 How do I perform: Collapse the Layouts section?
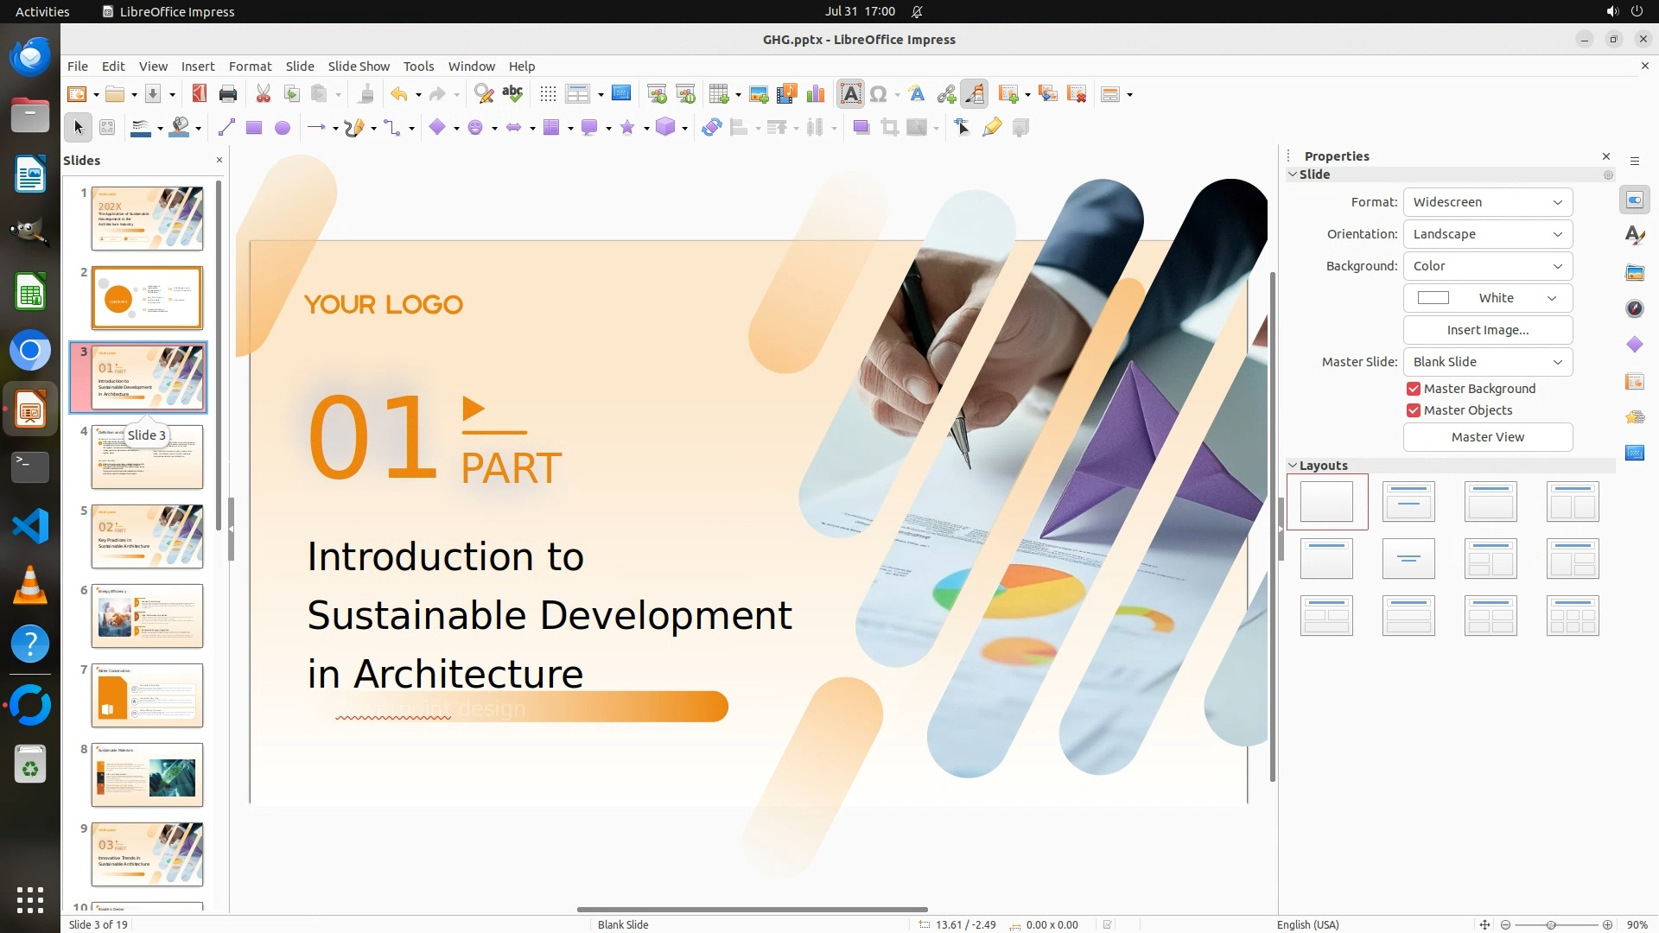tap(1294, 466)
